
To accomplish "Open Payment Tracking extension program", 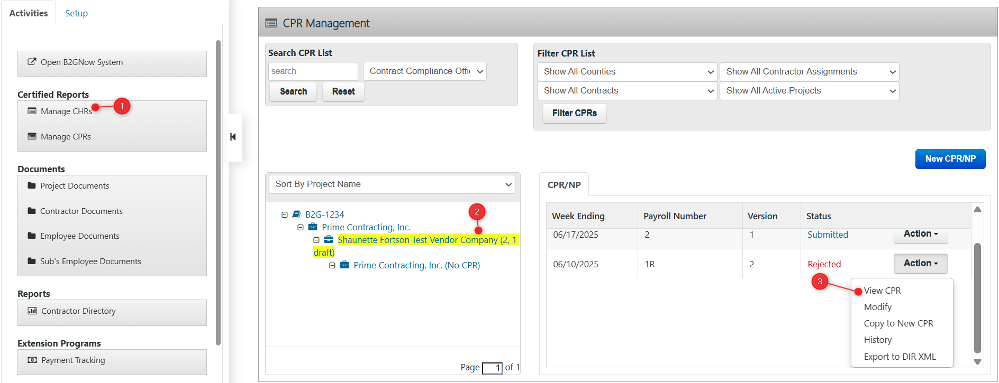I will click(x=73, y=360).
